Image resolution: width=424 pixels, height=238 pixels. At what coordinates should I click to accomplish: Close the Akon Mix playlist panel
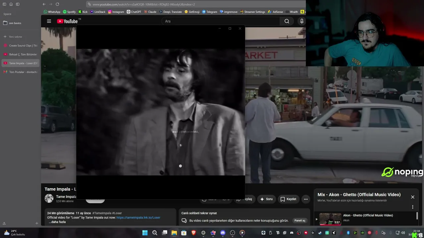[x=413, y=197]
